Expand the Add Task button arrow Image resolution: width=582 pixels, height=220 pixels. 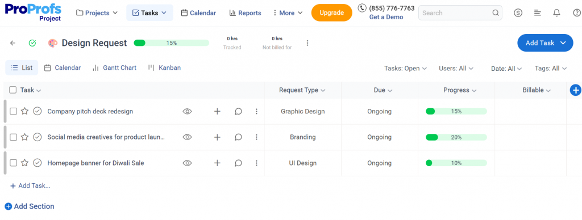pos(563,43)
